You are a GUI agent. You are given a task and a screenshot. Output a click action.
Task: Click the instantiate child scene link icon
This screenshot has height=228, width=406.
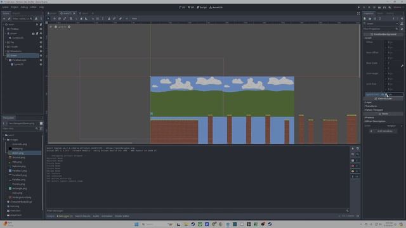coord(9,18)
